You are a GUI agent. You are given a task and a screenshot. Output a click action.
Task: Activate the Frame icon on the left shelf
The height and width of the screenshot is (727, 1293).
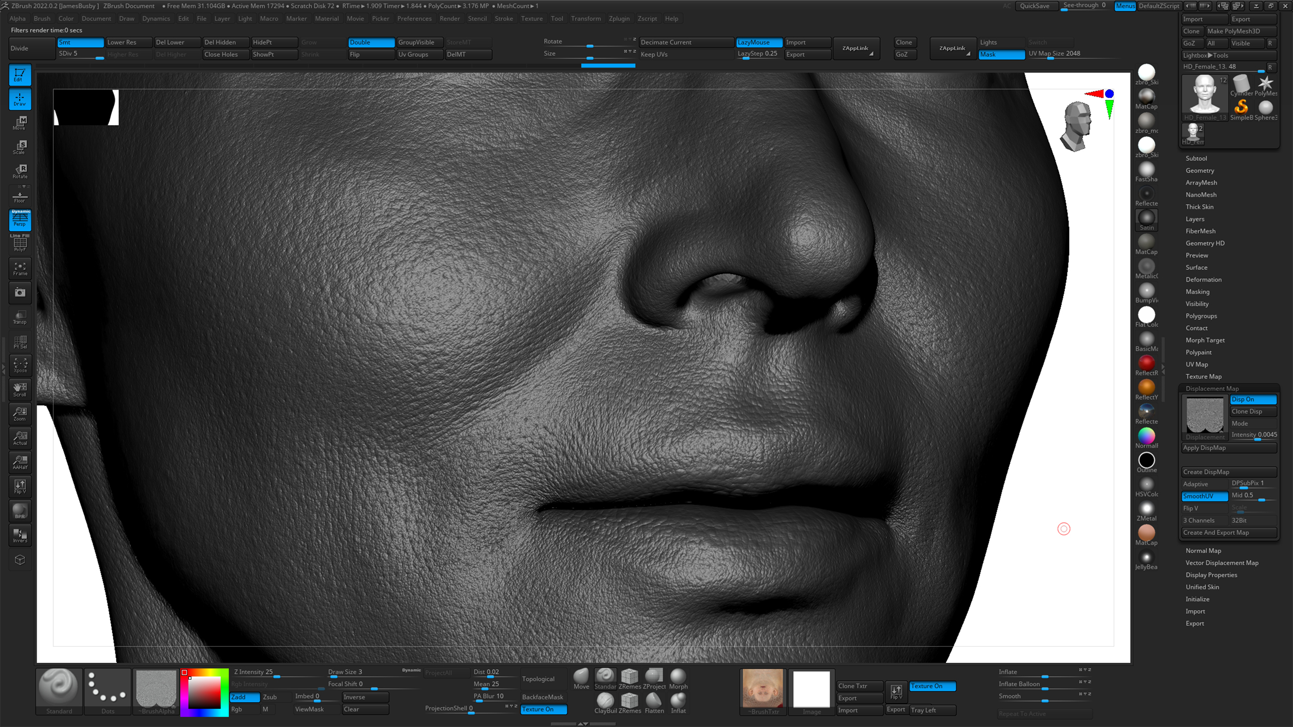point(20,268)
